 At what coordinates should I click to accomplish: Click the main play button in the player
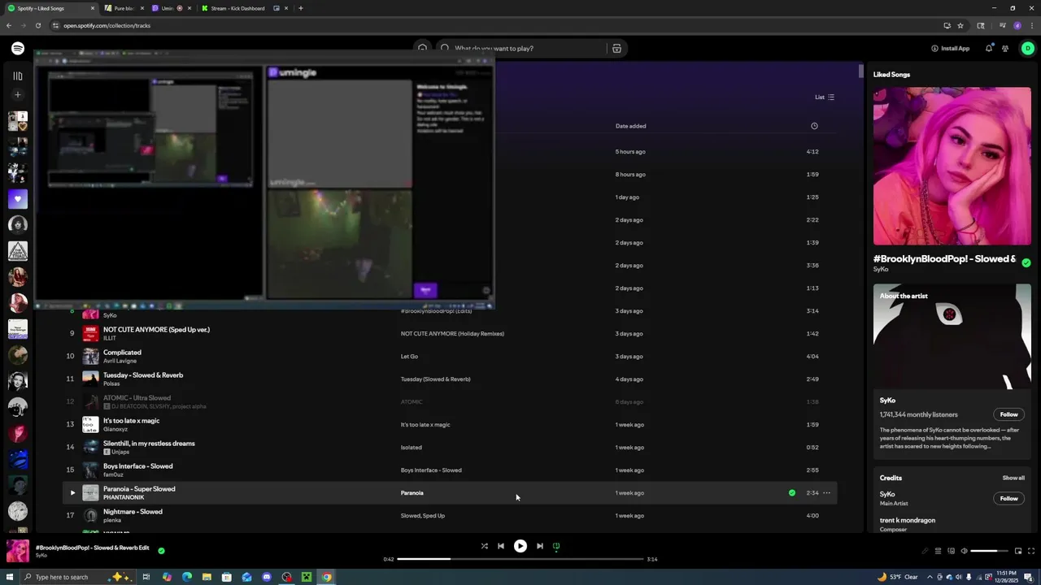[520, 546]
